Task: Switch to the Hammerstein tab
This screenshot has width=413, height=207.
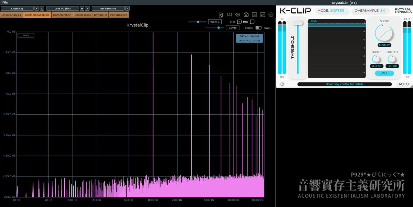Action: tap(62, 15)
